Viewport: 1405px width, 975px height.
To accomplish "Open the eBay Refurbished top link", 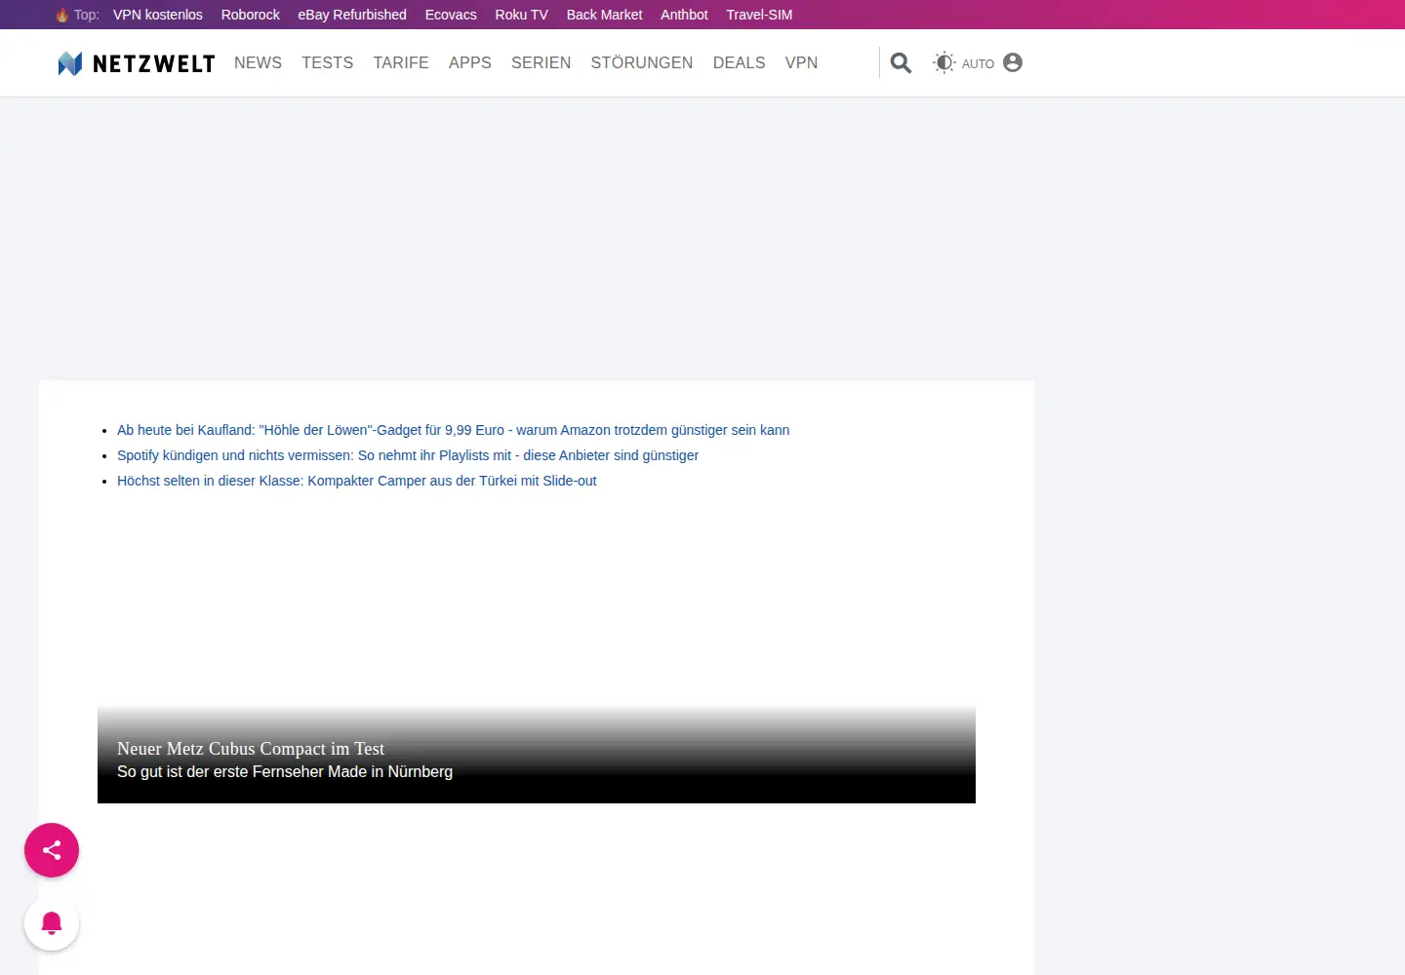I will [x=352, y=15].
